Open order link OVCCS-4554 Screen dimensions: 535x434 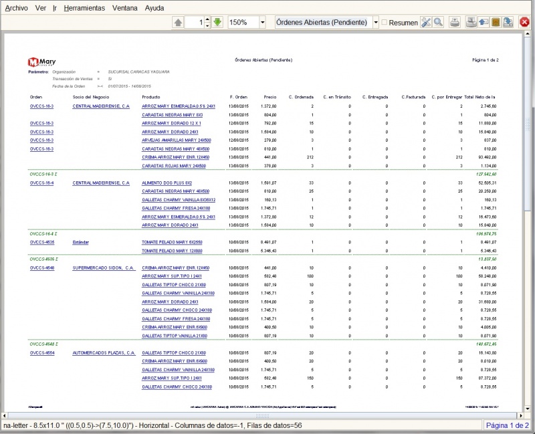click(42, 353)
